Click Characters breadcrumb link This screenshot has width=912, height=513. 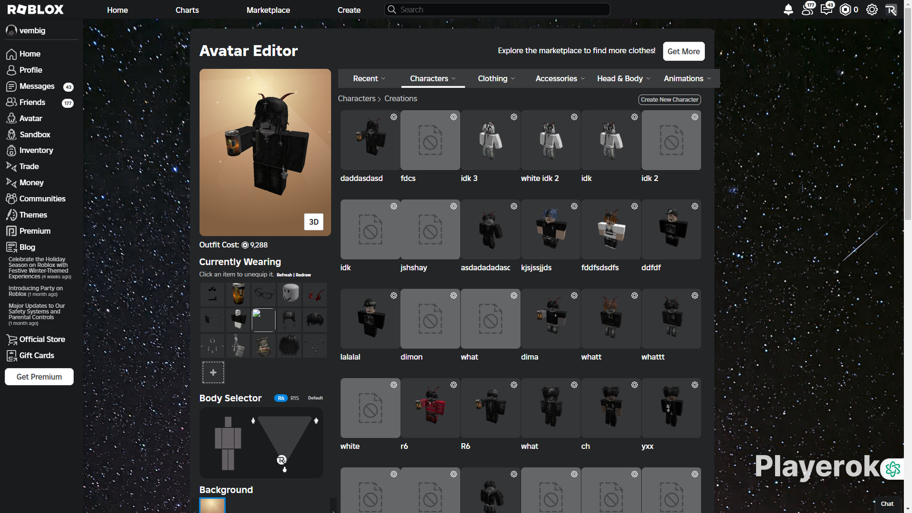point(356,98)
